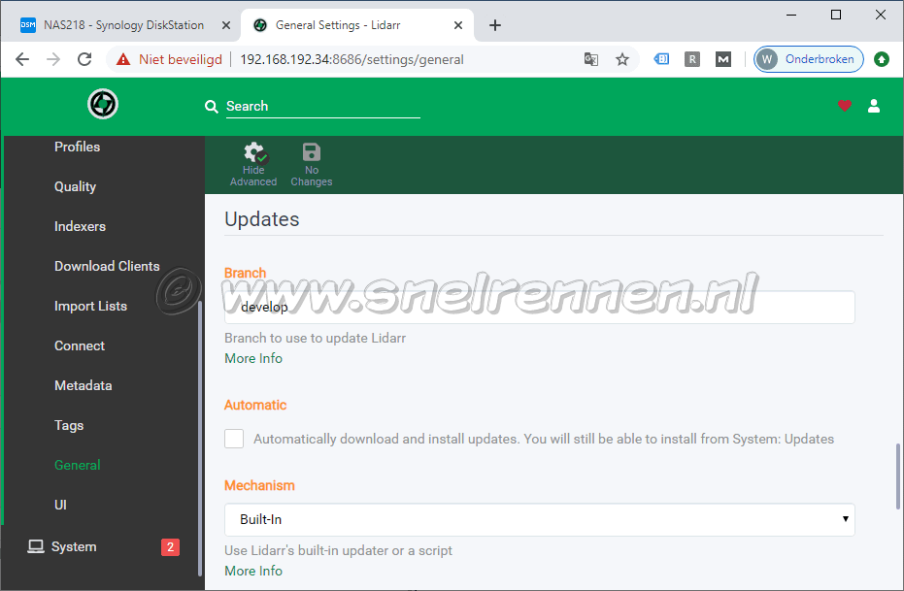Open the Mechanism Built-In dropdown
Image resolution: width=904 pixels, height=591 pixels.
click(x=540, y=519)
